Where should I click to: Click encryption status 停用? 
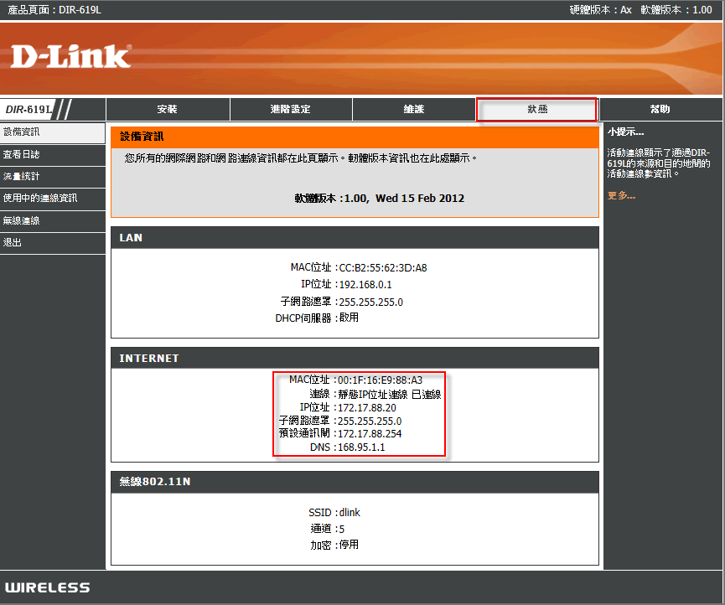(x=349, y=545)
